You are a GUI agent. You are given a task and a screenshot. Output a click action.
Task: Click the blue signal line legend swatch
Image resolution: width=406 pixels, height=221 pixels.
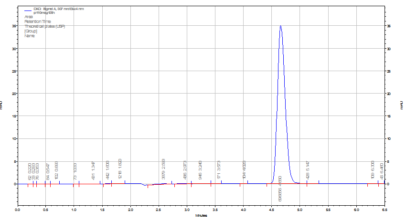pyautogui.click(x=28, y=9)
